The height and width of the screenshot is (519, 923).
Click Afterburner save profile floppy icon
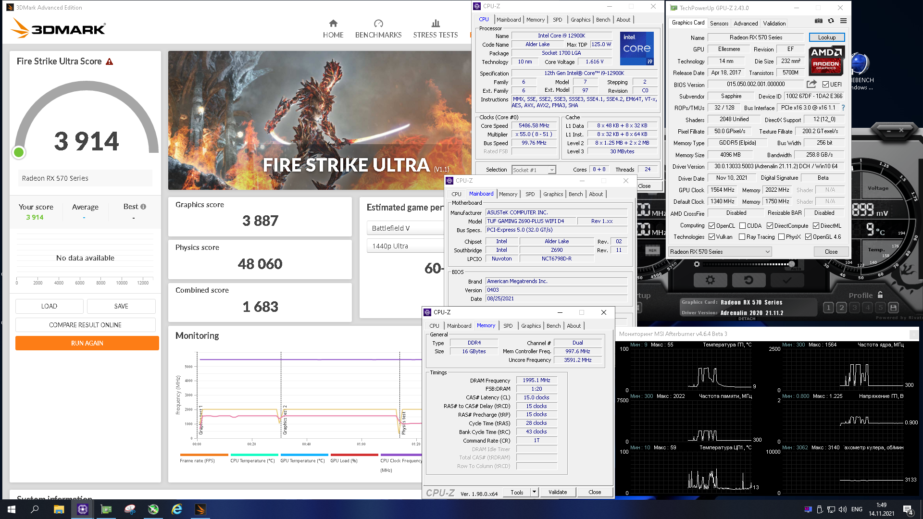coord(893,308)
